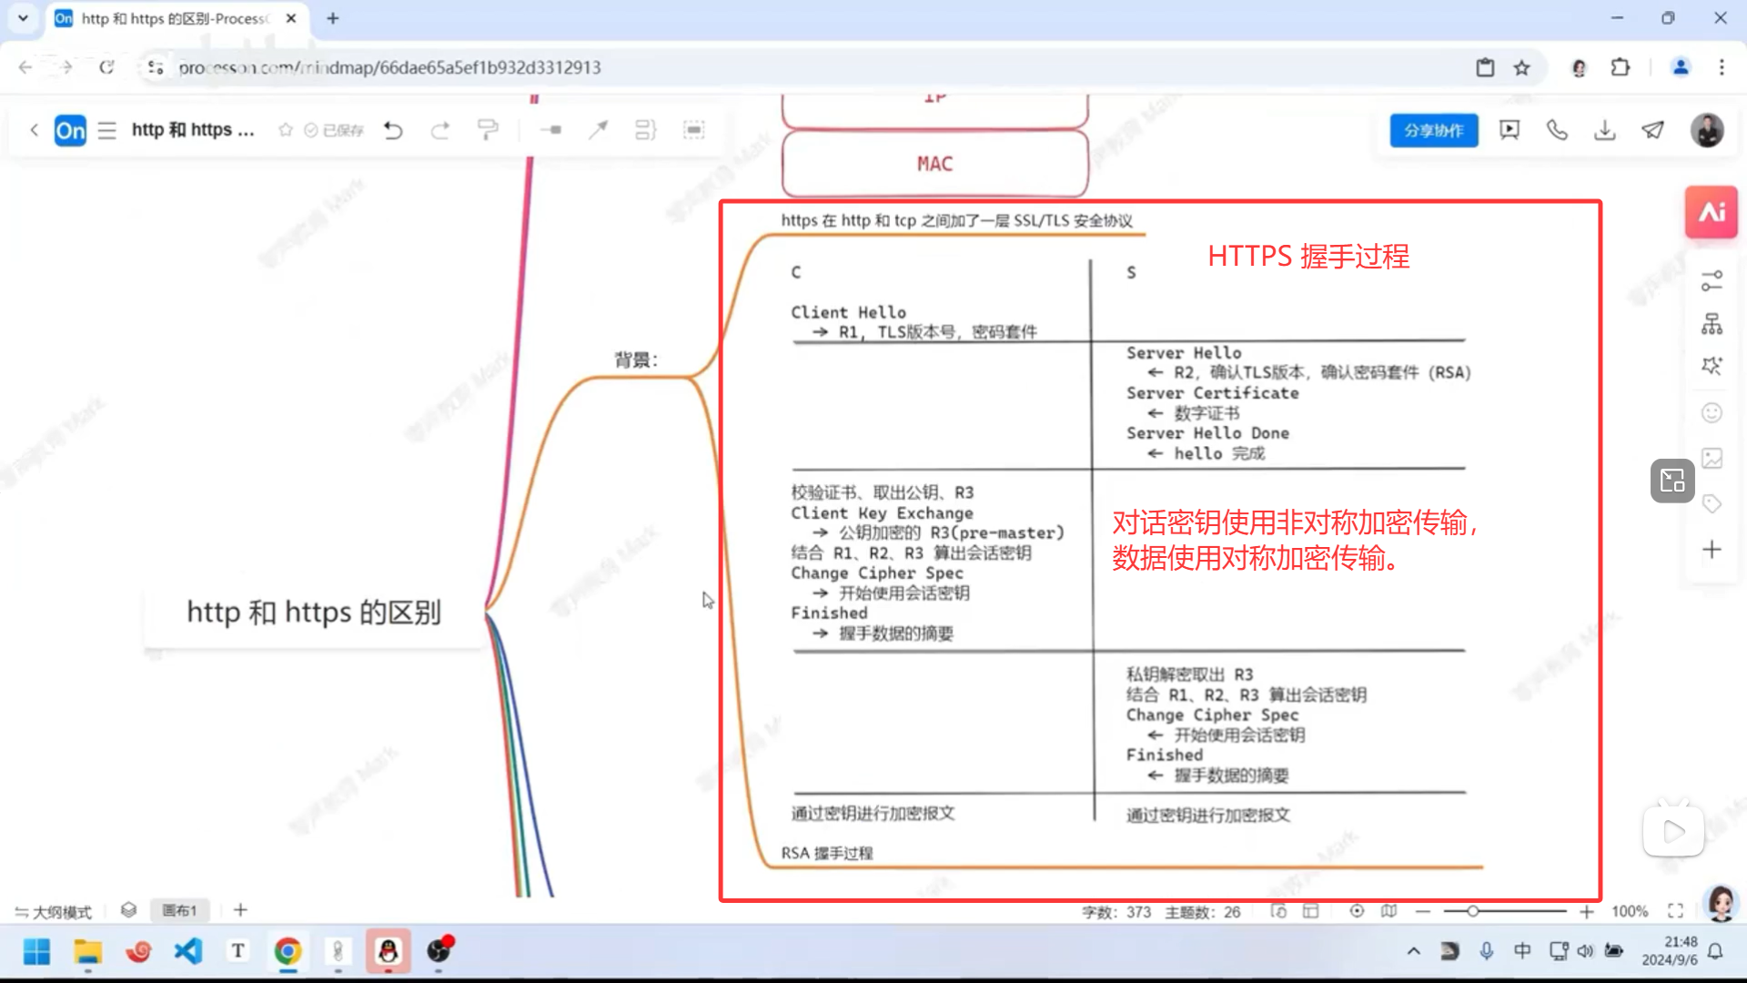Image resolution: width=1747 pixels, height=983 pixels.
Task: Open the structure layout icon in sidebar
Action: point(1712,324)
